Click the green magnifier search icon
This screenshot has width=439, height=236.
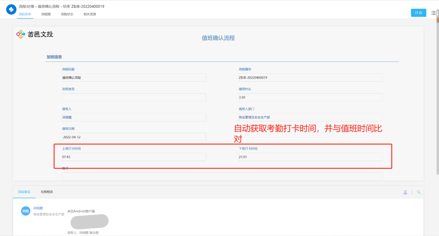coord(419,192)
